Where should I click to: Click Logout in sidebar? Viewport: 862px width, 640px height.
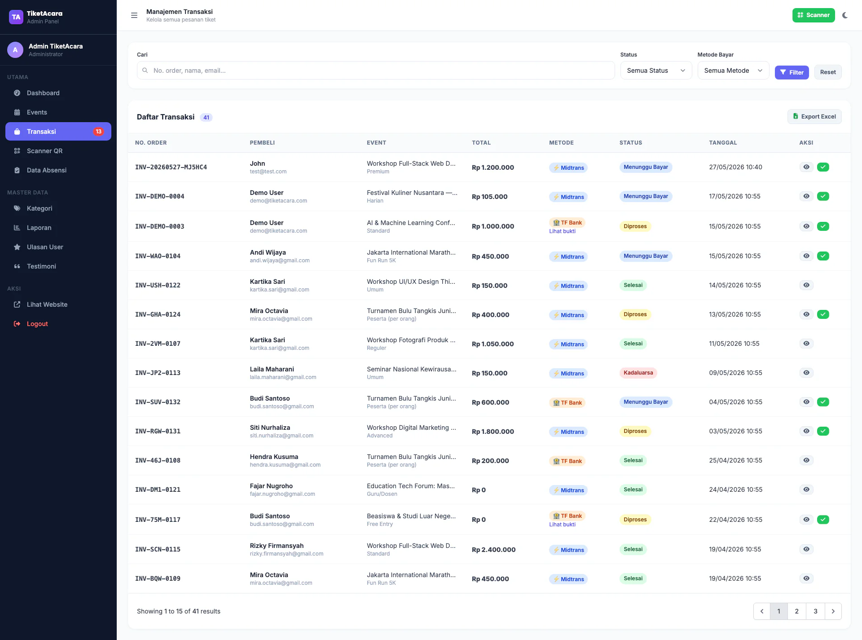point(58,324)
